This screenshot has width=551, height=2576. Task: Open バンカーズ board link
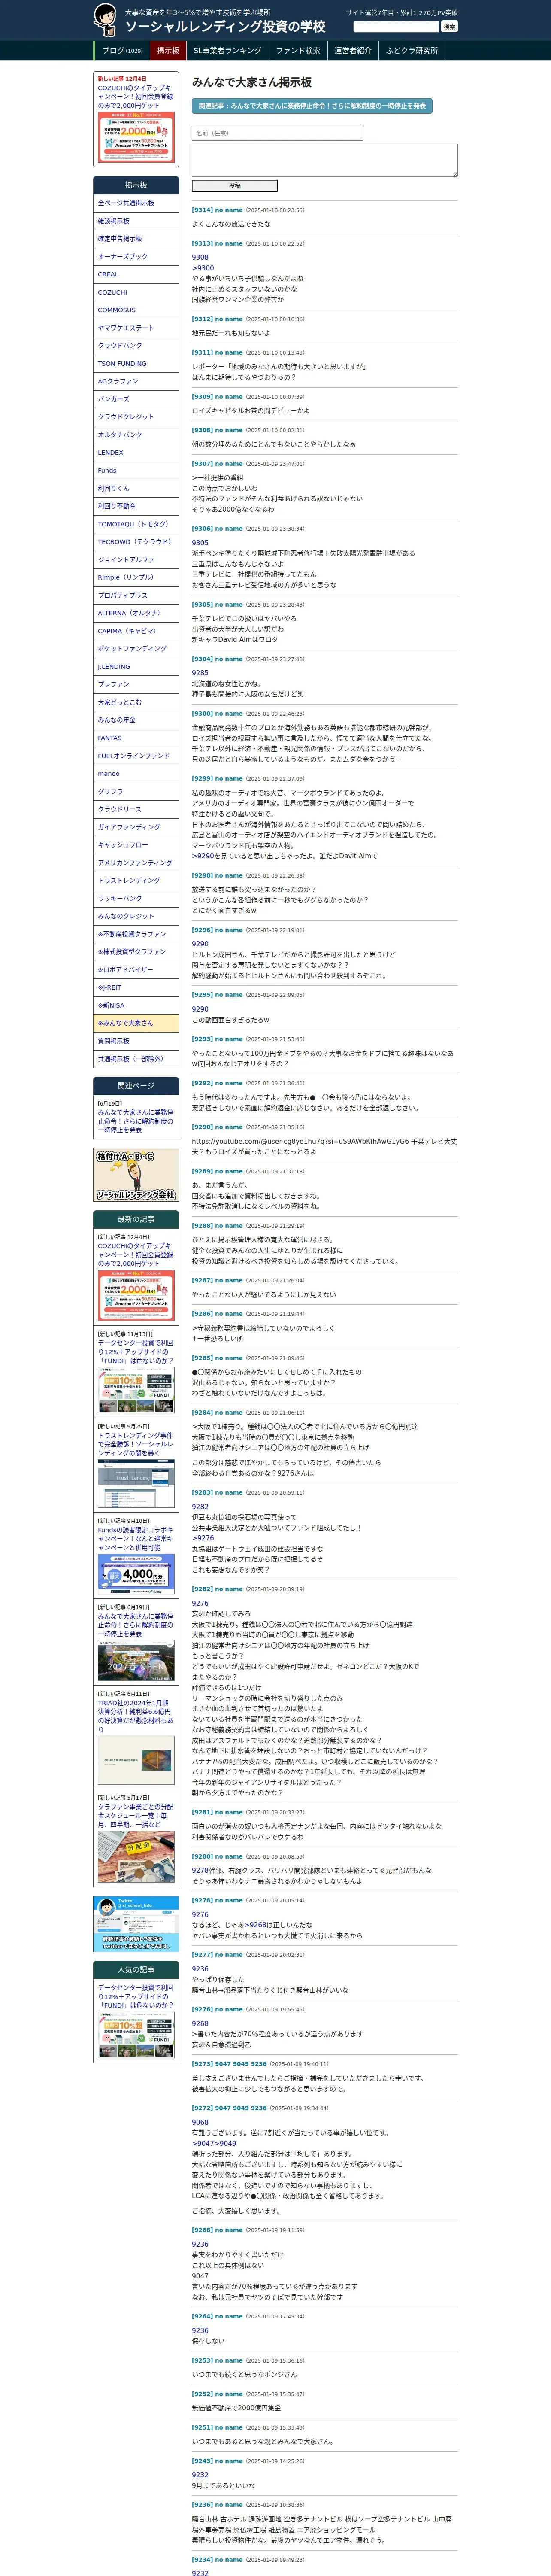tap(136, 399)
